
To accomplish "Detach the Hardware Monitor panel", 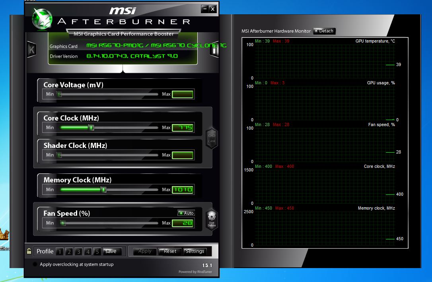I will point(324,31).
